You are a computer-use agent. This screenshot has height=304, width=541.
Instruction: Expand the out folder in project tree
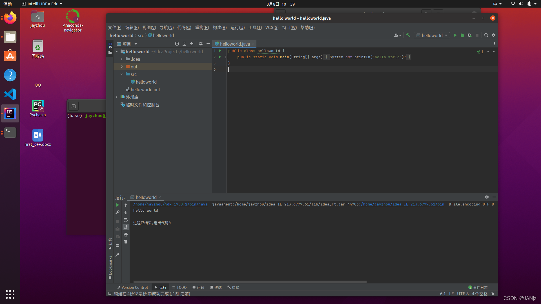tap(122, 67)
